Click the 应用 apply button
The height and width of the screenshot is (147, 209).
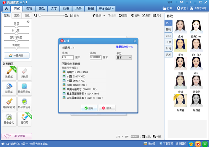coord(89,108)
